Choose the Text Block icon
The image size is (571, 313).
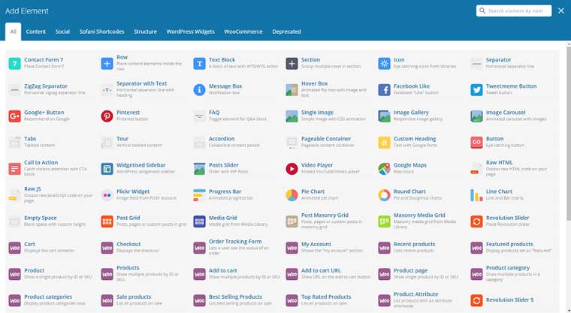click(x=200, y=63)
